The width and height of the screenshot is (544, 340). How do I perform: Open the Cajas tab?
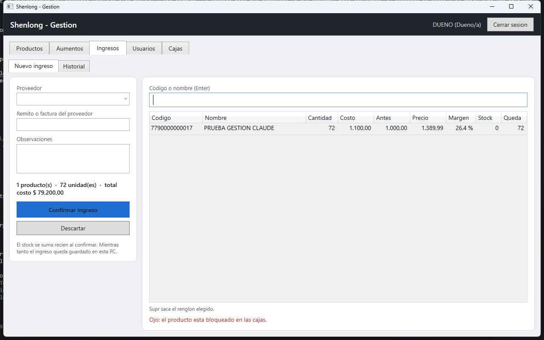176,48
